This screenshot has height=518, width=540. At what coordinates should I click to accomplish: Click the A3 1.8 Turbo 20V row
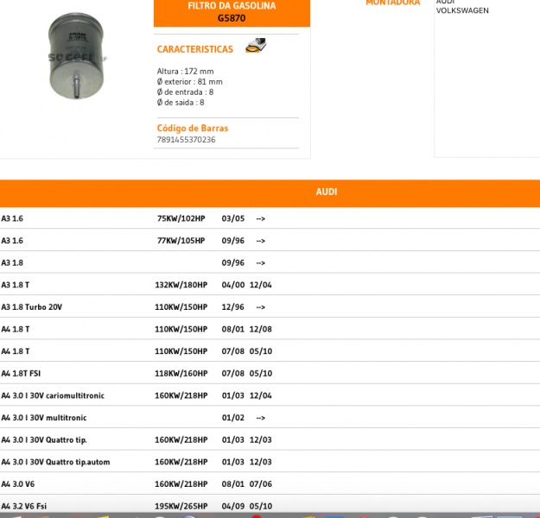pos(270,307)
